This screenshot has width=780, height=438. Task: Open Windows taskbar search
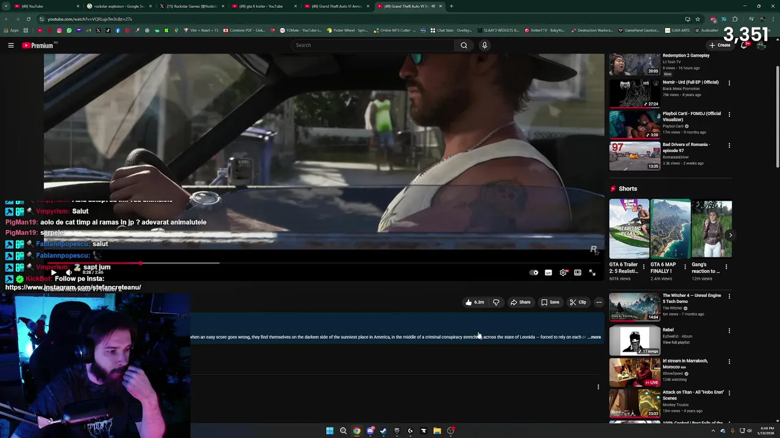click(343, 431)
